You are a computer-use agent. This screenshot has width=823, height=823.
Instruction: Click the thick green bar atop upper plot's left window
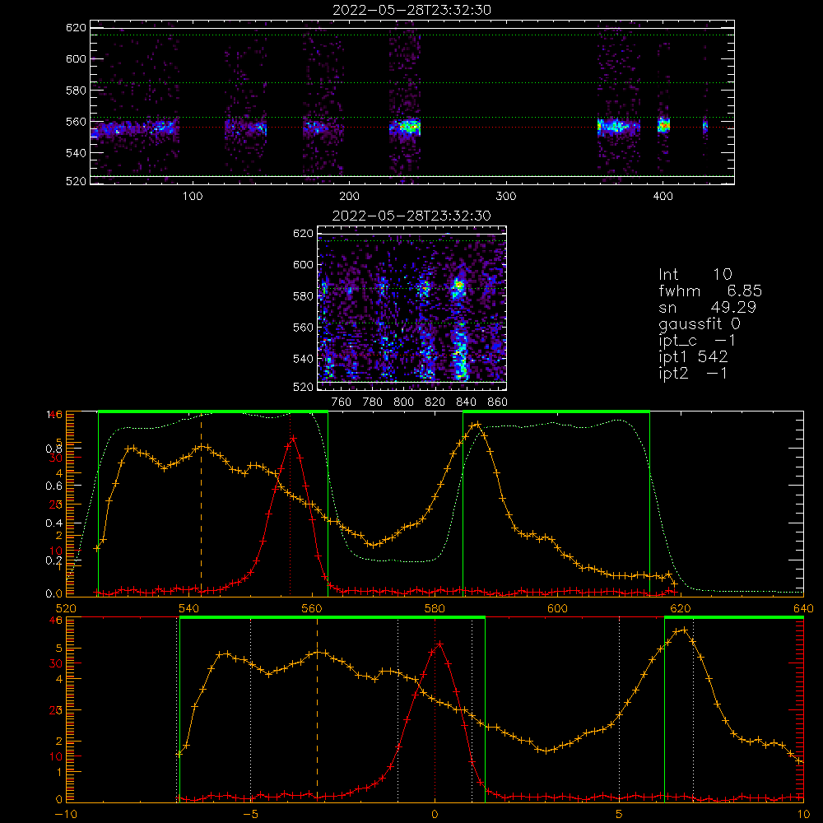coord(213,412)
